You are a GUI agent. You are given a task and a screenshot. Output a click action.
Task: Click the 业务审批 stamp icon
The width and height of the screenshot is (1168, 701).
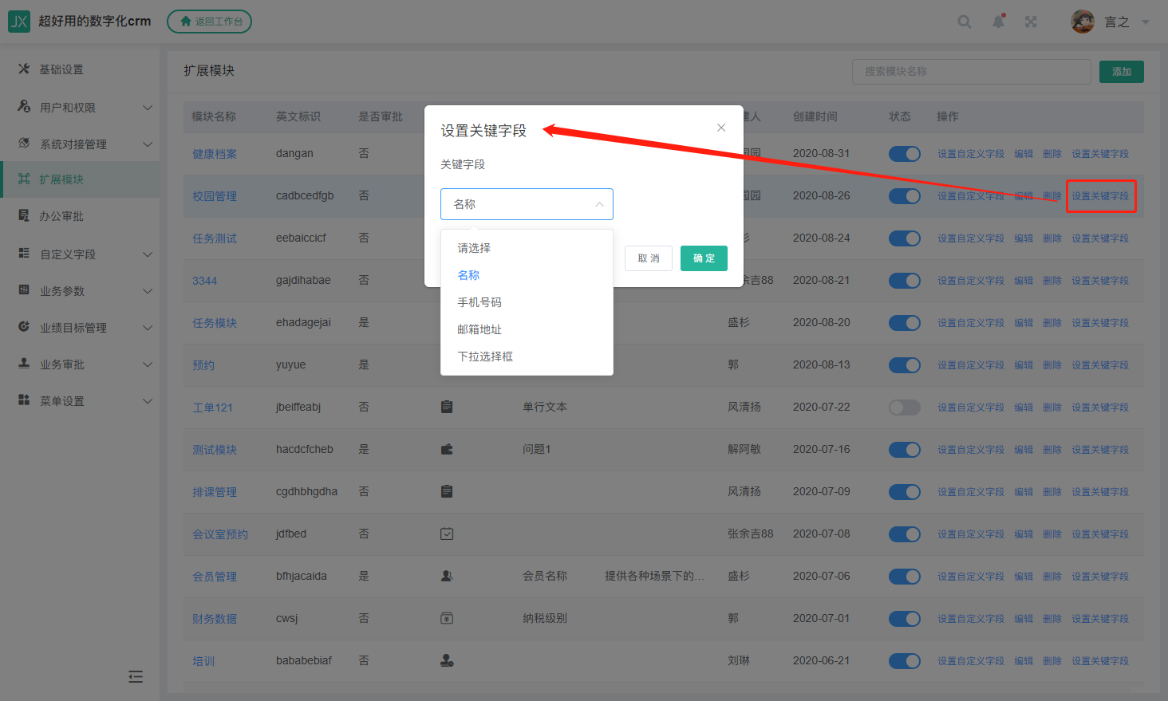pyautogui.click(x=24, y=363)
